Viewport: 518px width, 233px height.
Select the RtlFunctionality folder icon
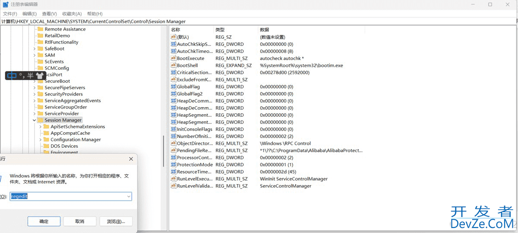(41, 42)
